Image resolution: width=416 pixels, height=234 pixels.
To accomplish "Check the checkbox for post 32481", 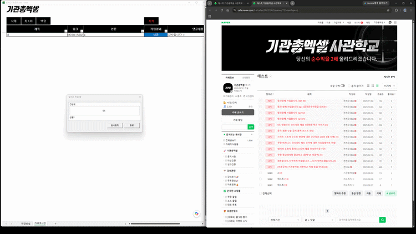I will 261,185.
